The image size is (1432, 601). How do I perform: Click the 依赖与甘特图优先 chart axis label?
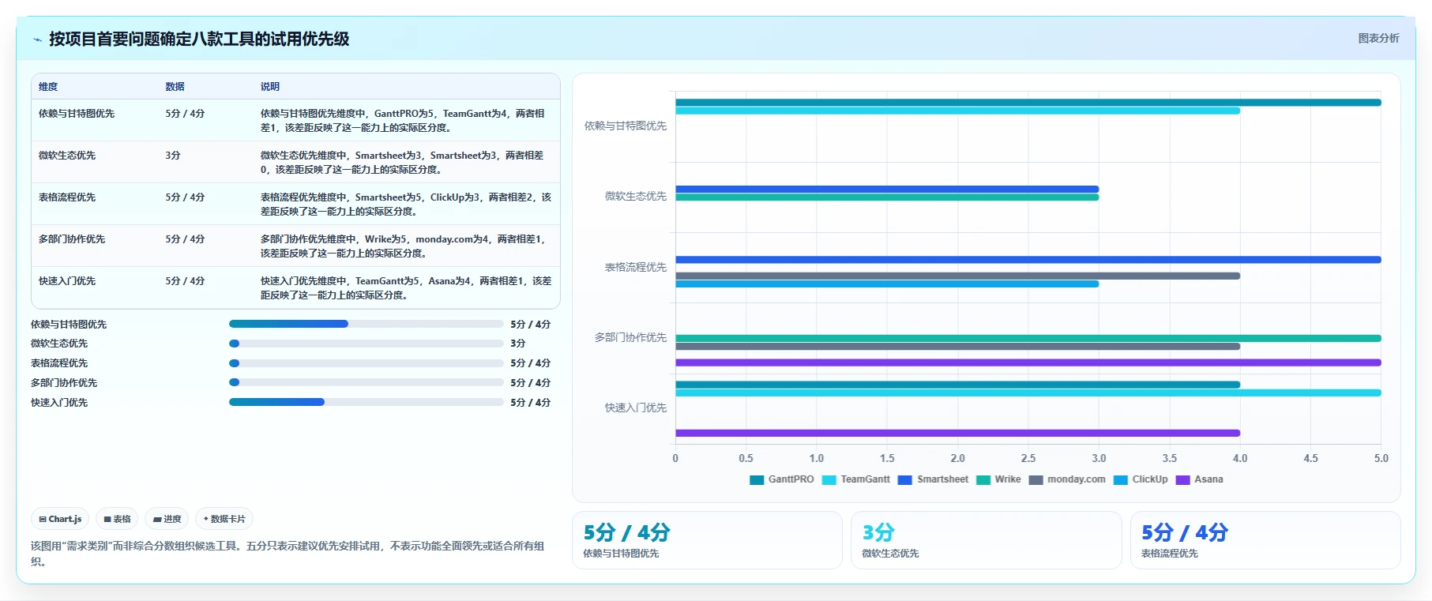(x=626, y=126)
